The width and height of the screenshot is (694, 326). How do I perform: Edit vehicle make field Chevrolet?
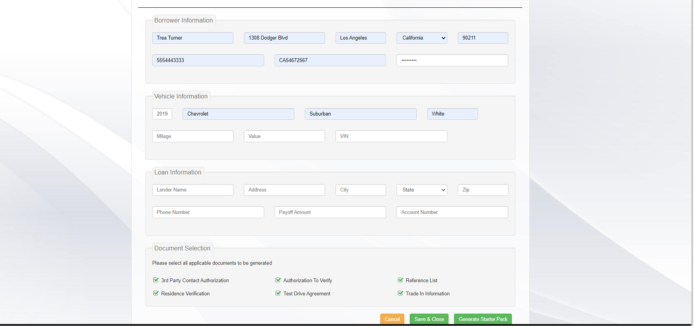coord(238,114)
